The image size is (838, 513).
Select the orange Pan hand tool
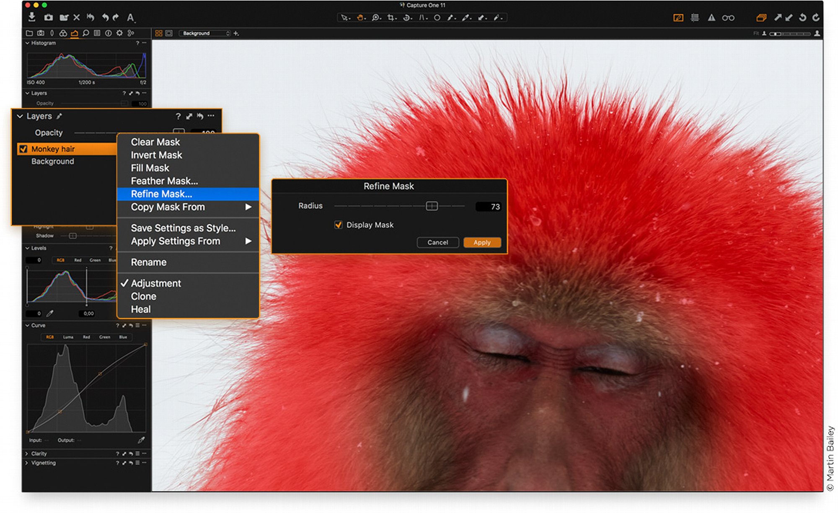360,18
